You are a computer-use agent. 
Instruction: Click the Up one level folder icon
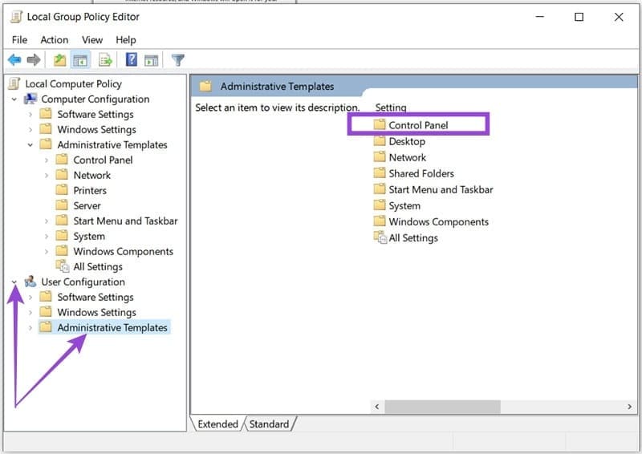pos(59,60)
